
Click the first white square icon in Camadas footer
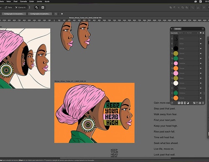(x=179, y=103)
